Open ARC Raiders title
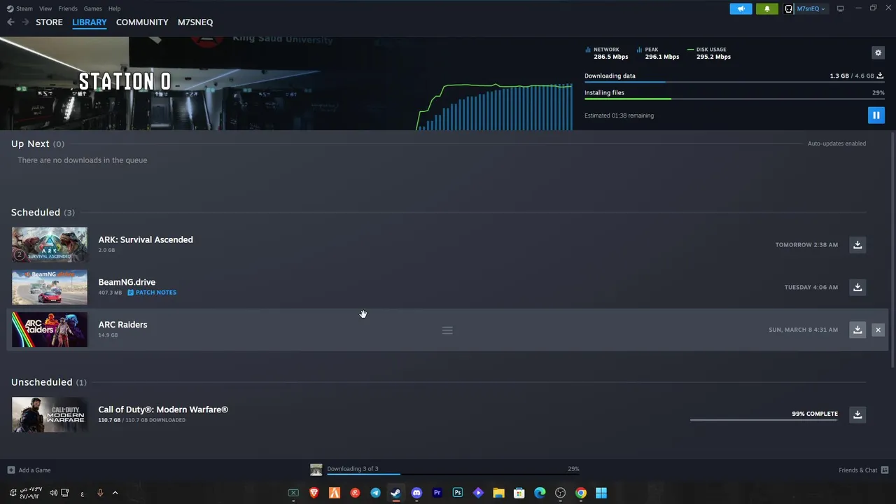This screenshot has height=504, width=896. point(122,325)
